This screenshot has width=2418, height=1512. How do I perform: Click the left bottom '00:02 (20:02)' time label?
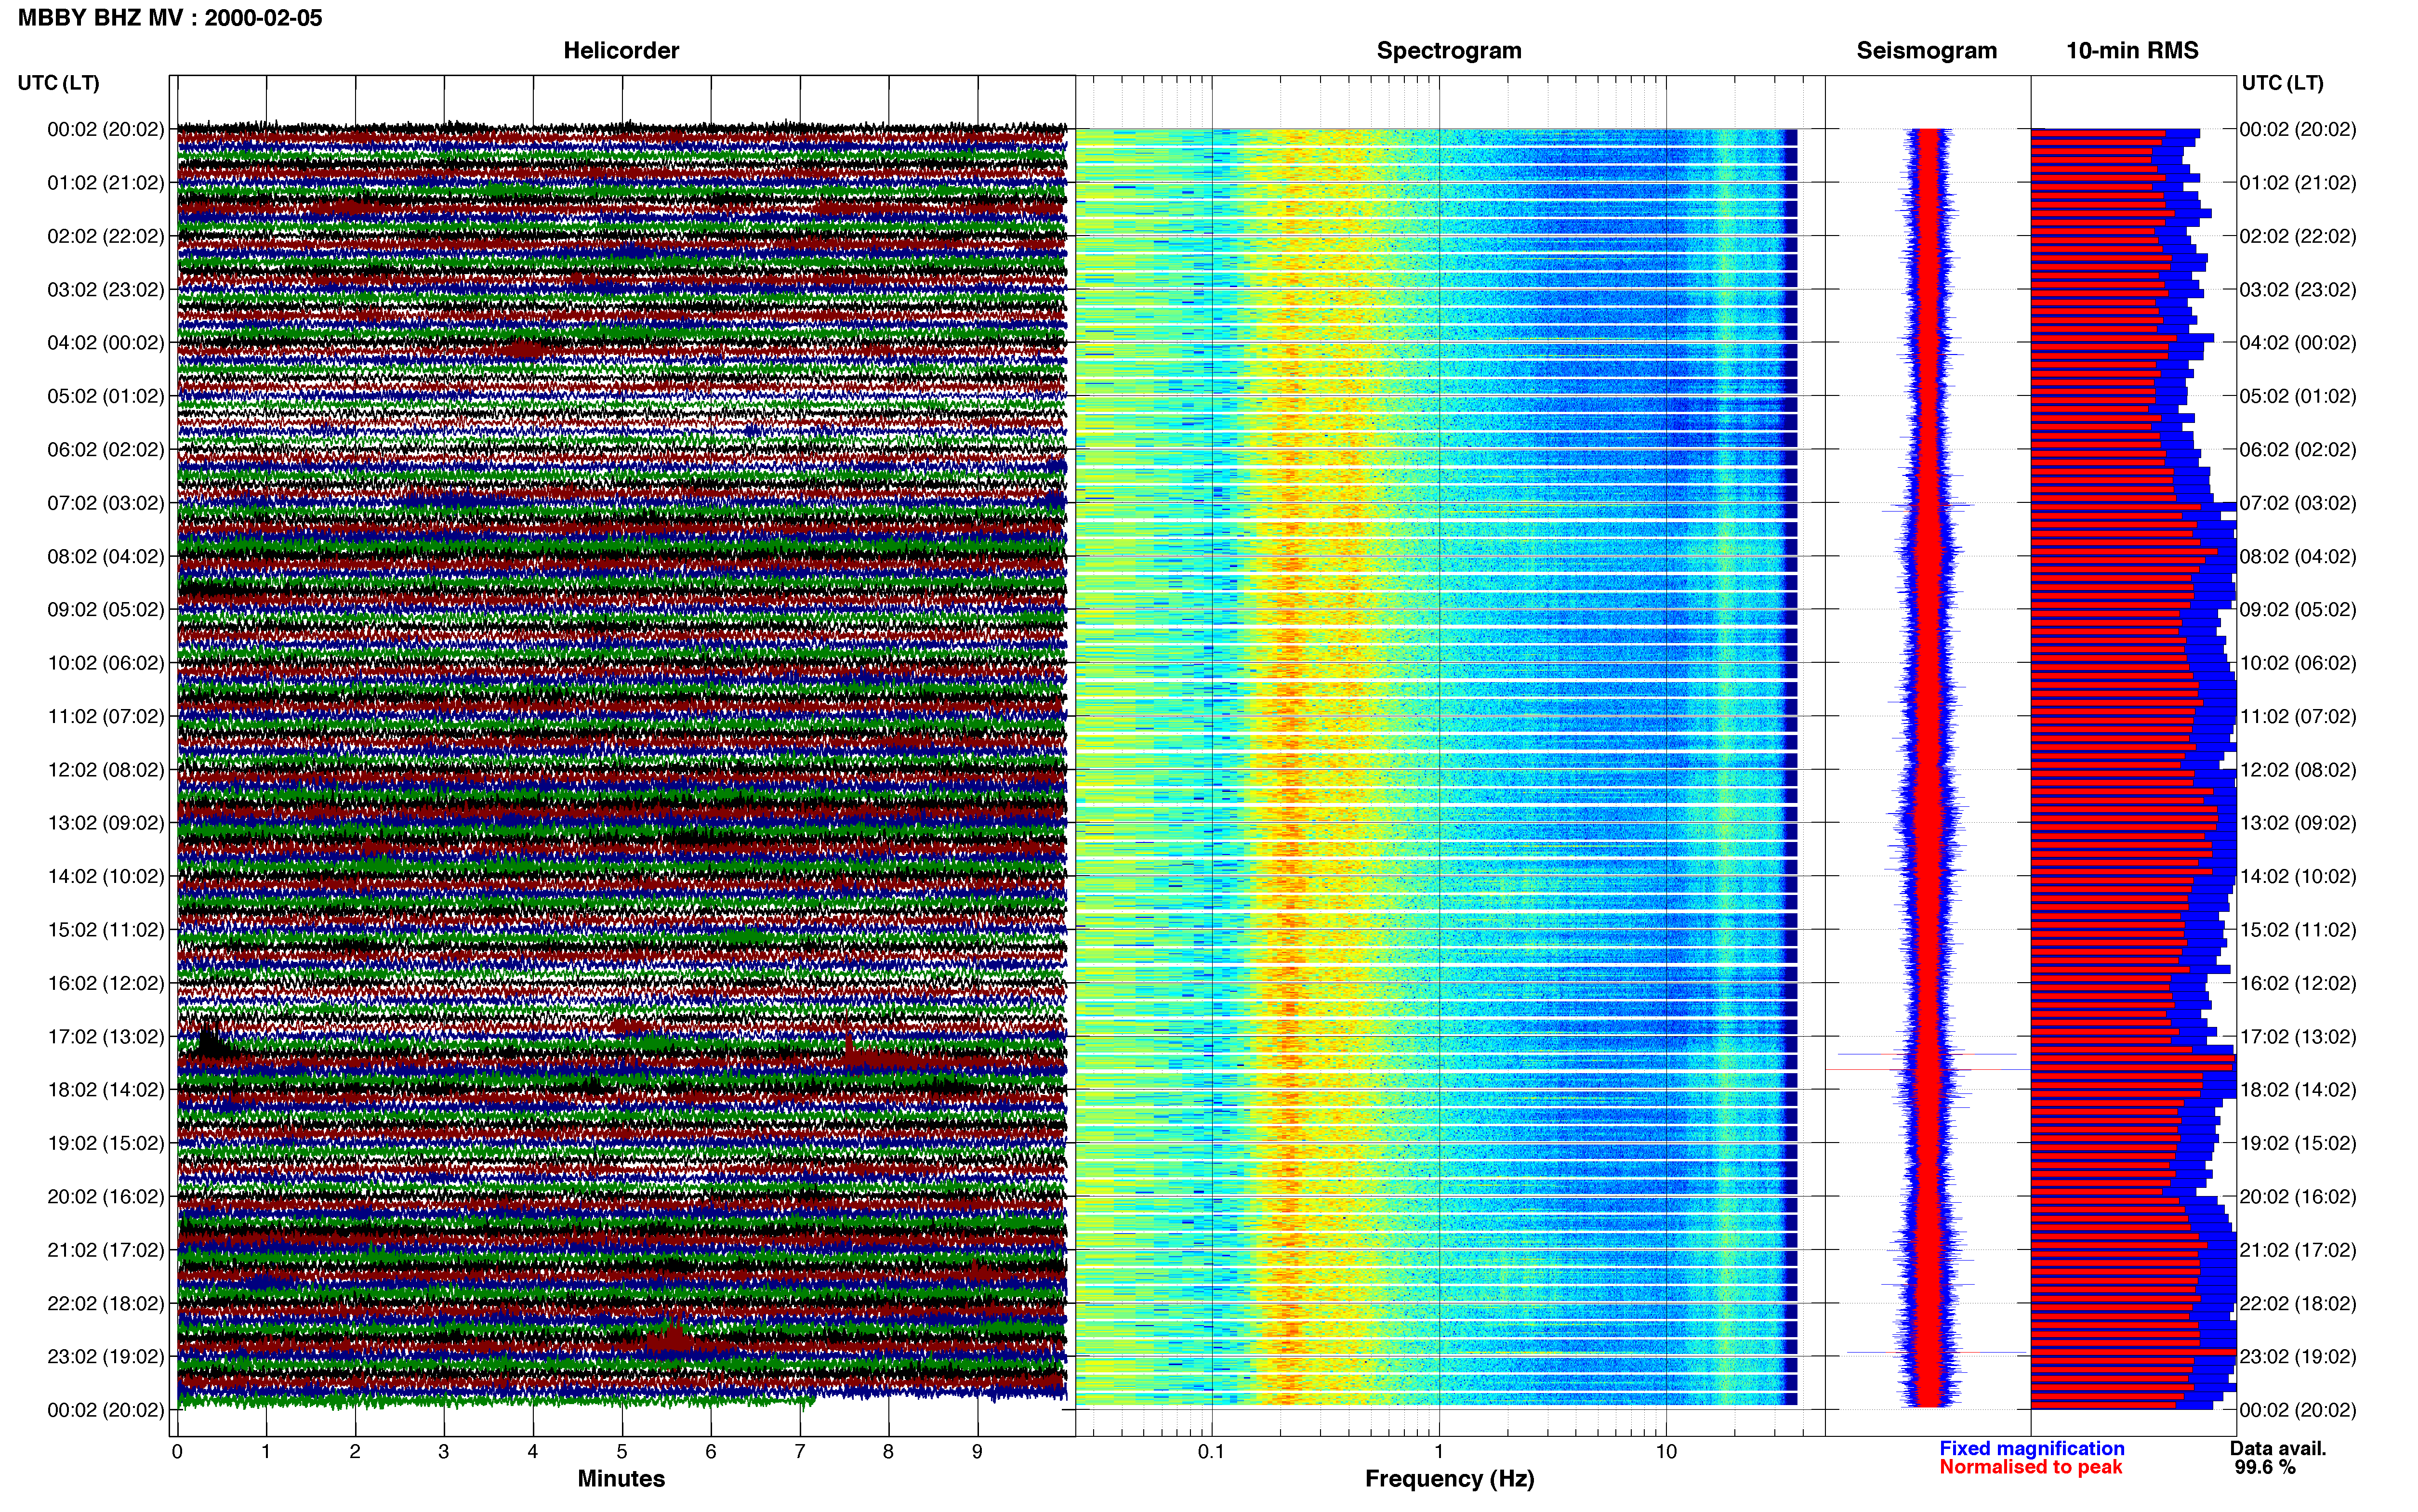tap(106, 1410)
